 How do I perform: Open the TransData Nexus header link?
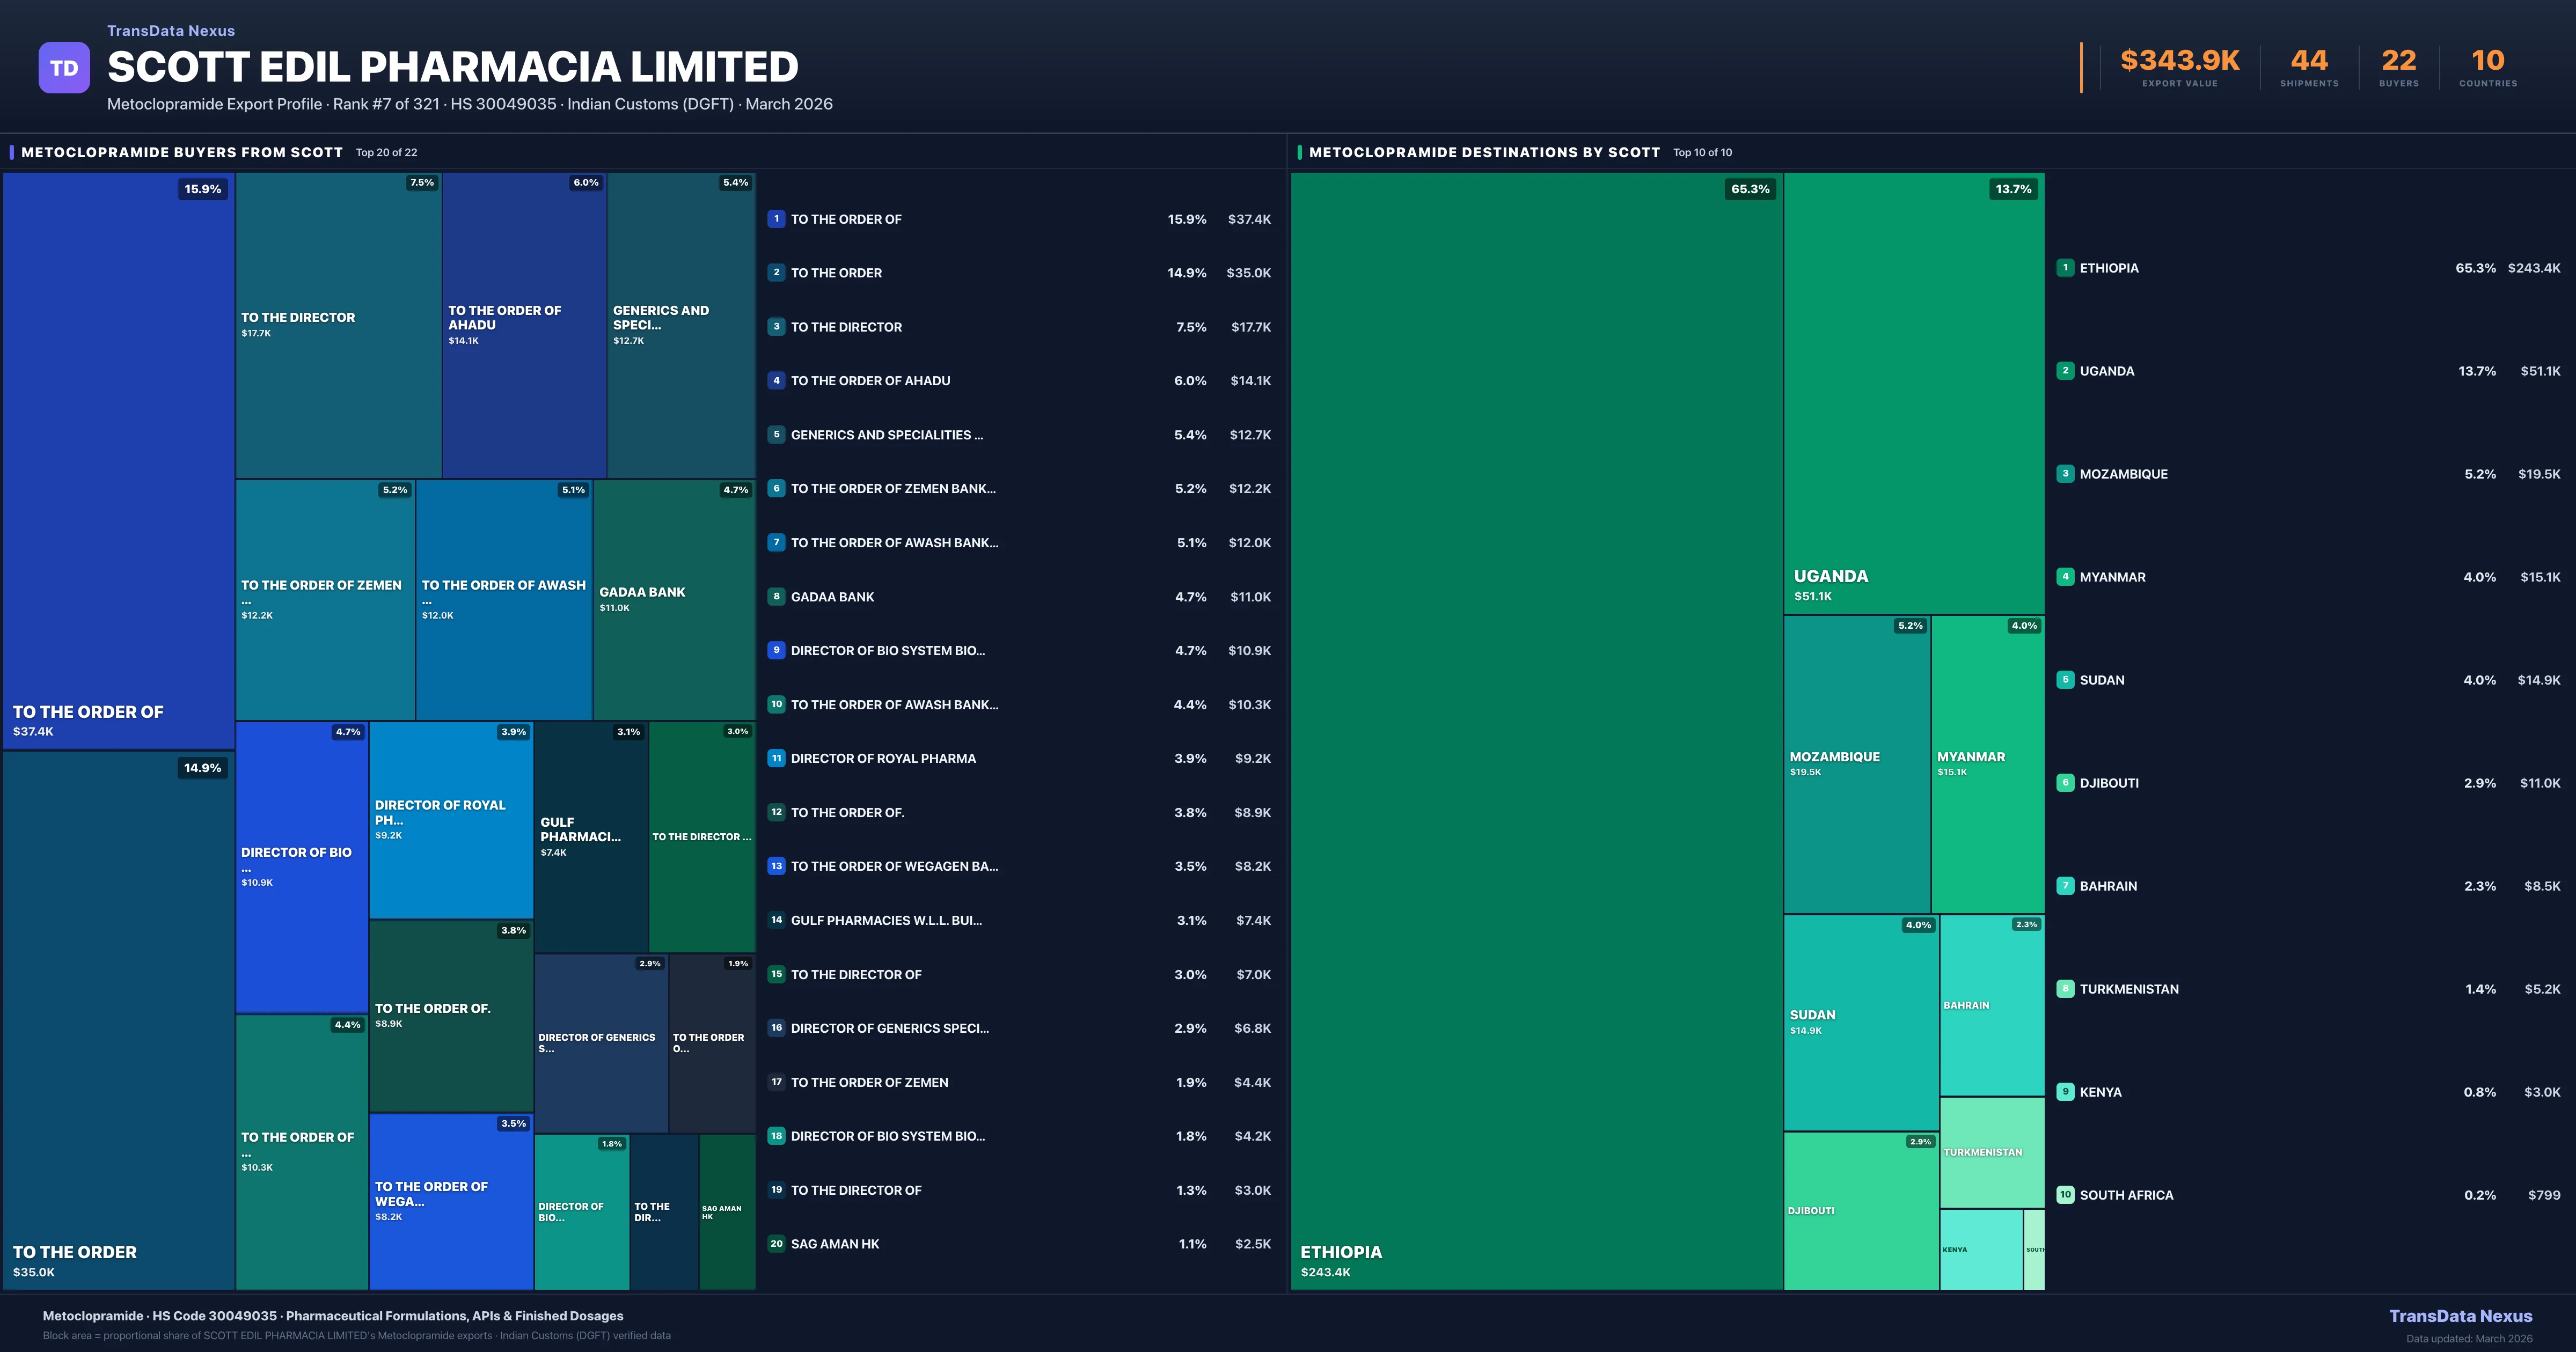click(170, 30)
